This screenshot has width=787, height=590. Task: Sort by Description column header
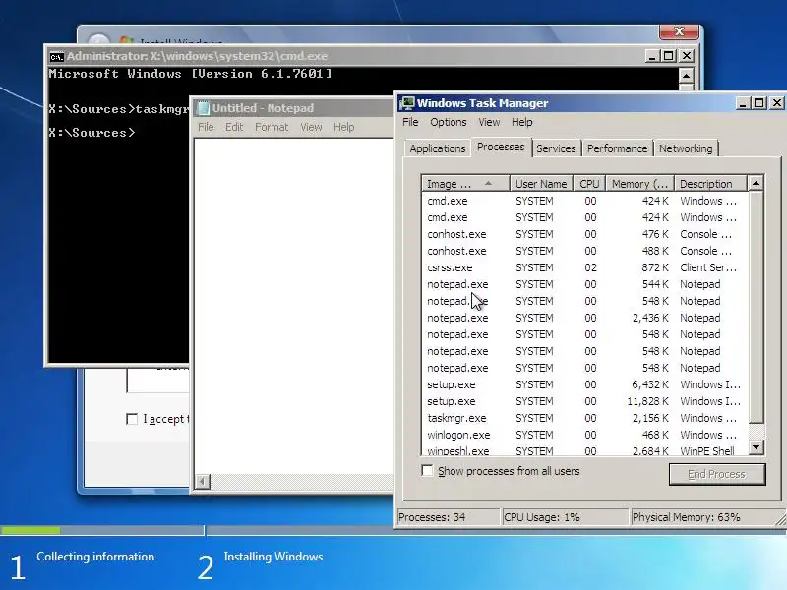(x=709, y=184)
